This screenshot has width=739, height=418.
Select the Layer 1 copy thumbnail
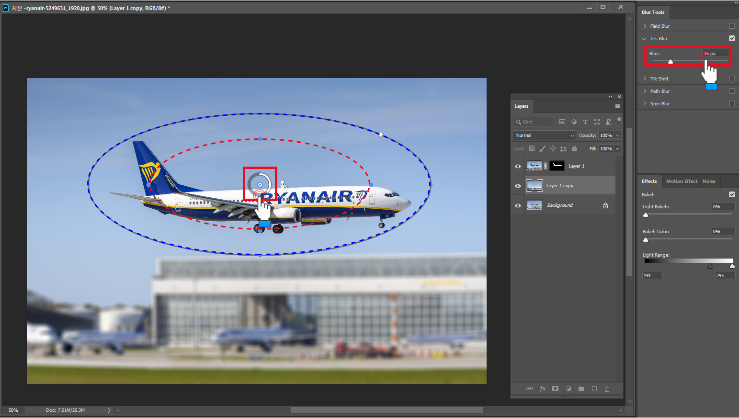coord(534,186)
